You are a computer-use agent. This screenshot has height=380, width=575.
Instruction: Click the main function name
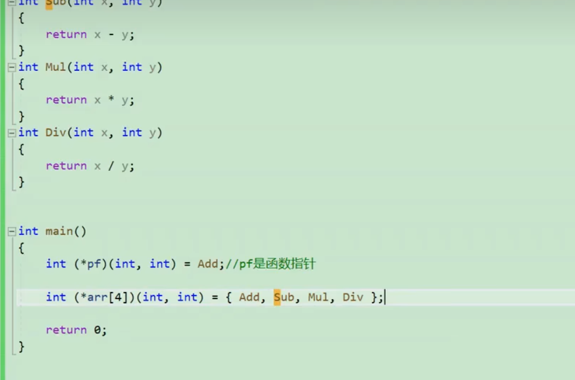pos(59,231)
